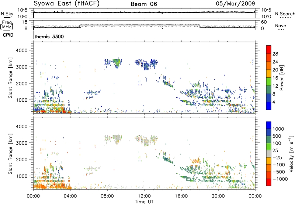Click the date '05/Mar/2009'
295x204 pixels.
tap(235, 4)
